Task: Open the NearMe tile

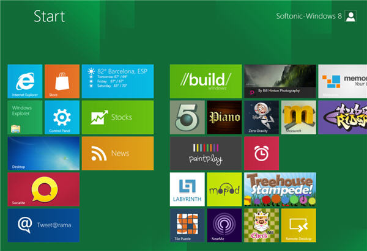Action: (x=224, y=225)
